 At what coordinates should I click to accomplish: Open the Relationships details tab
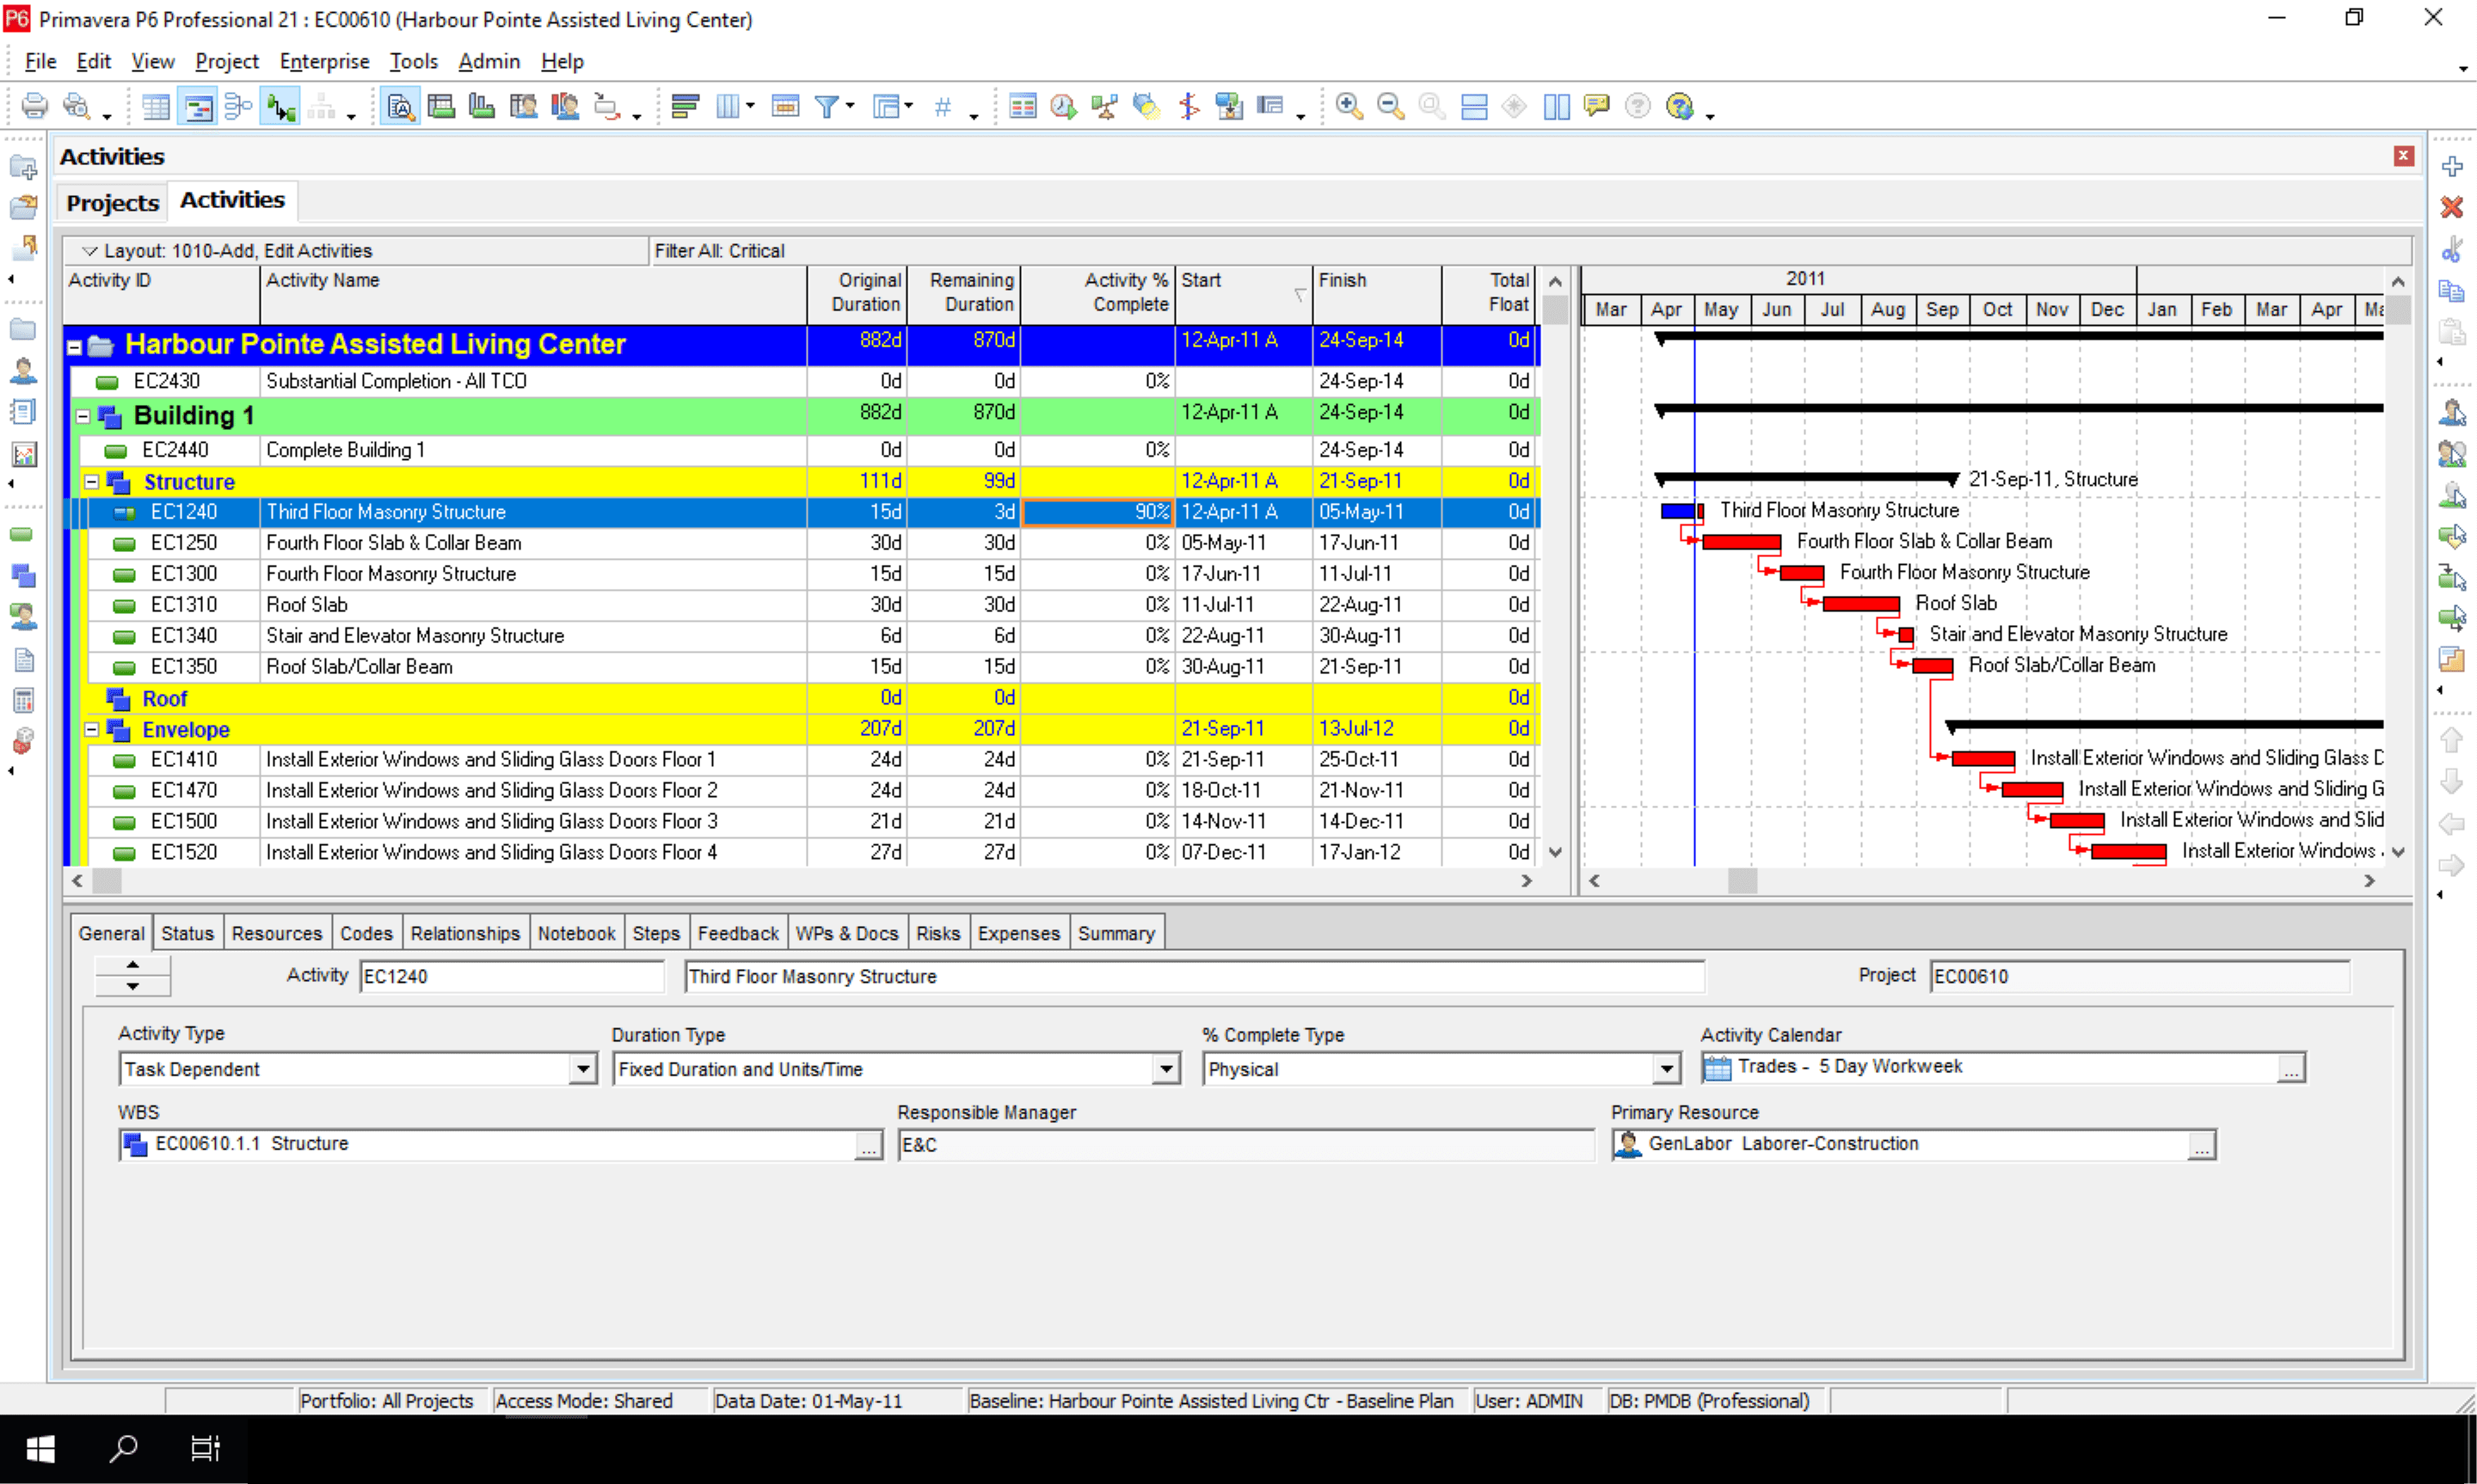[465, 933]
